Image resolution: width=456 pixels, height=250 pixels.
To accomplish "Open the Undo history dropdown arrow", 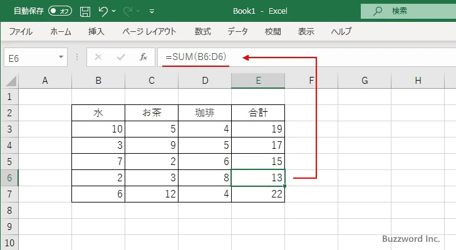I will [x=114, y=11].
